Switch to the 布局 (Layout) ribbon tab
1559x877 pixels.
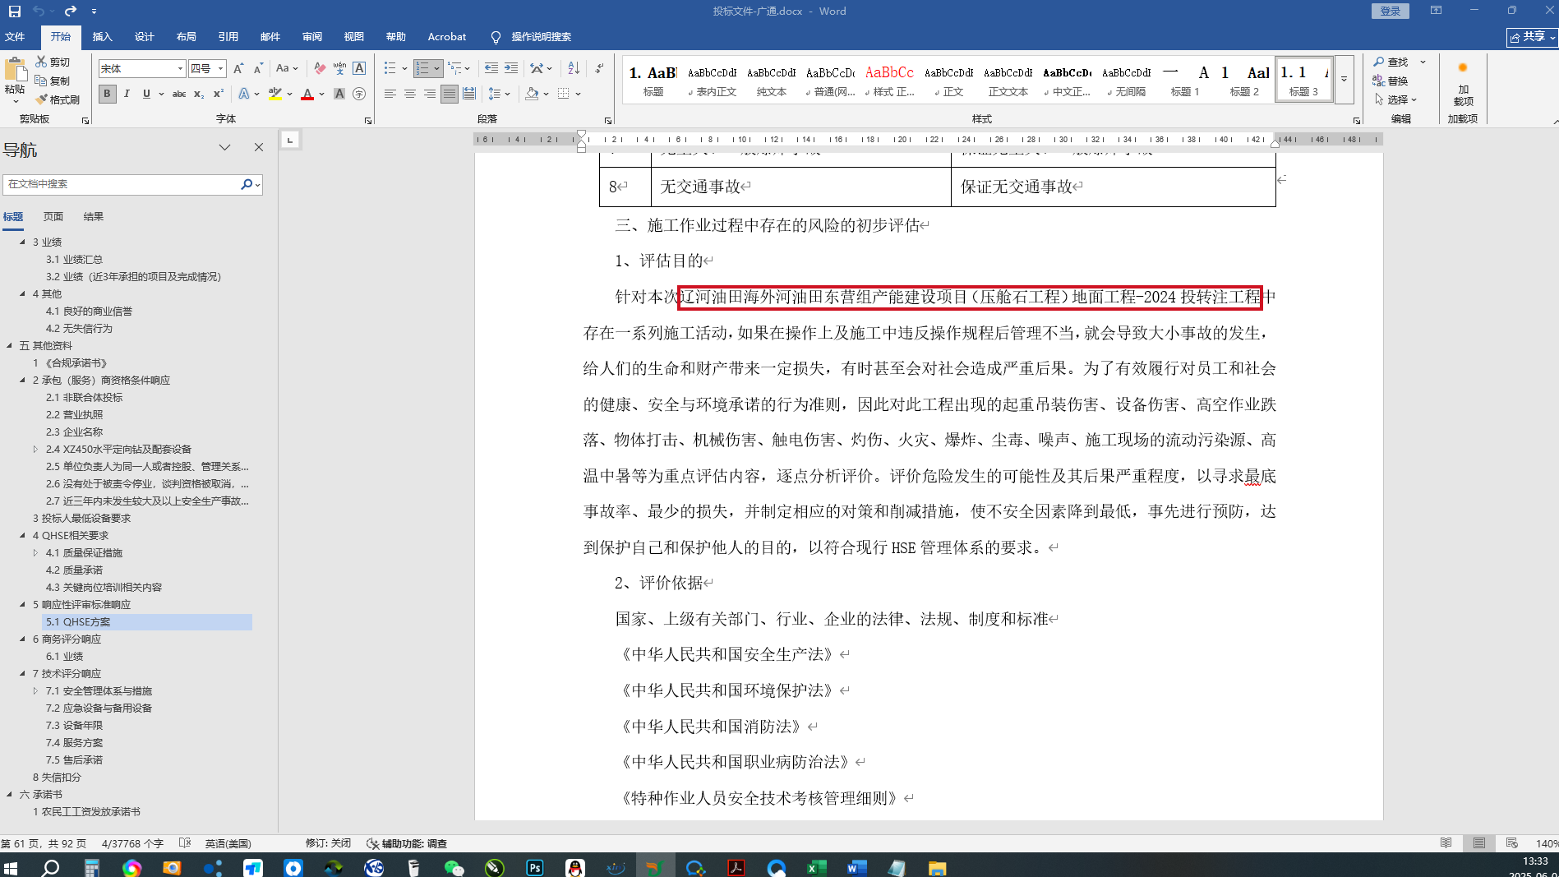tap(186, 37)
